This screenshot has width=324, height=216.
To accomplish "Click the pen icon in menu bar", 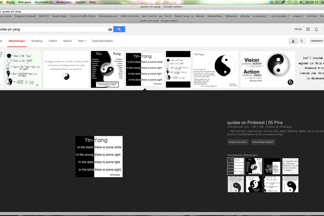I will pos(283,2).
